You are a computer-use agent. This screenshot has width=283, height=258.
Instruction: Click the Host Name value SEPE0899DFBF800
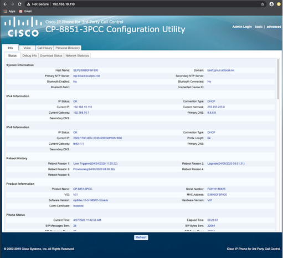pyautogui.click(x=86, y=70)
